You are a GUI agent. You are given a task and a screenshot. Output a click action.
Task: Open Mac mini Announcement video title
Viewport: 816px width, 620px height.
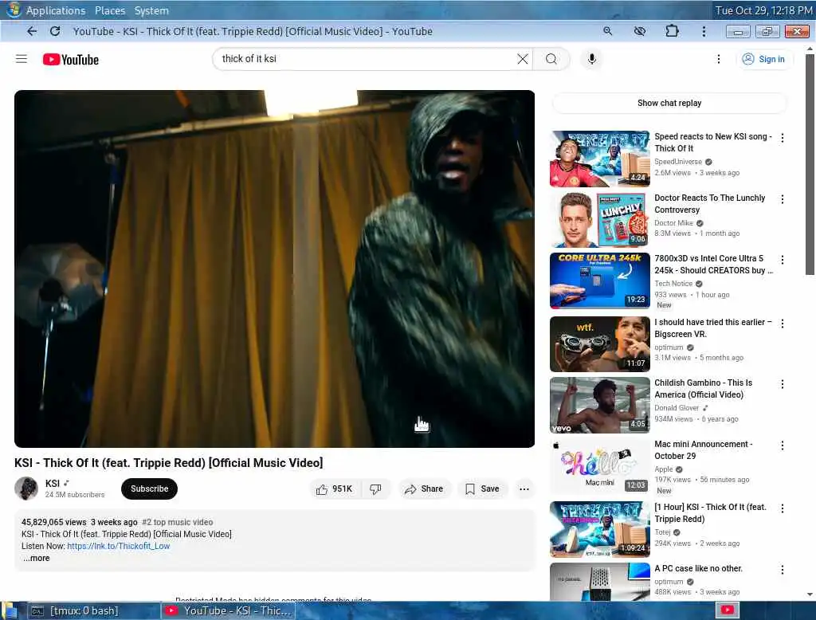point(703,449)
